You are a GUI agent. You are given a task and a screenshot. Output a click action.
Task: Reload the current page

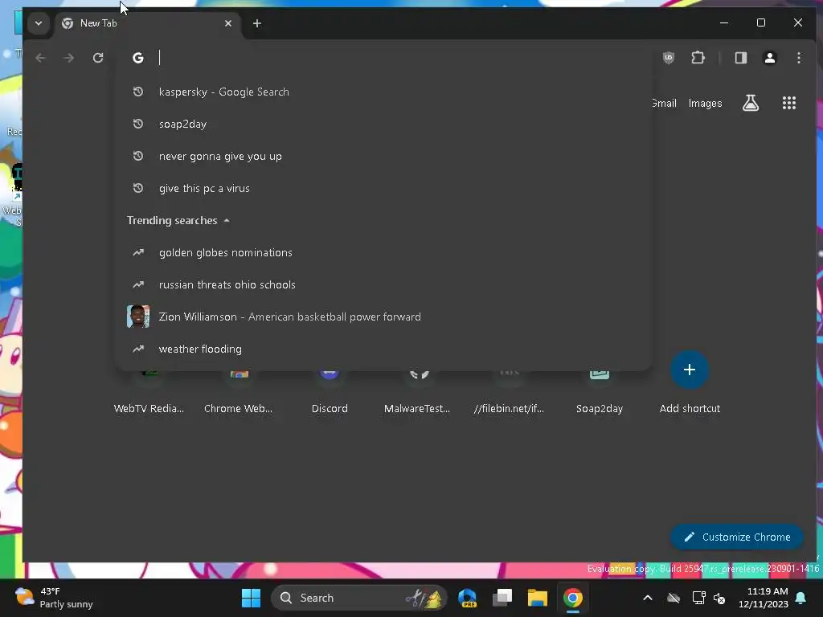click(x=97, y=58)
